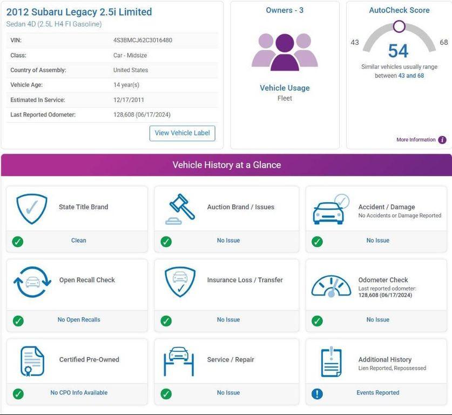Click the 14 year(s) vehicle age value

126,85
